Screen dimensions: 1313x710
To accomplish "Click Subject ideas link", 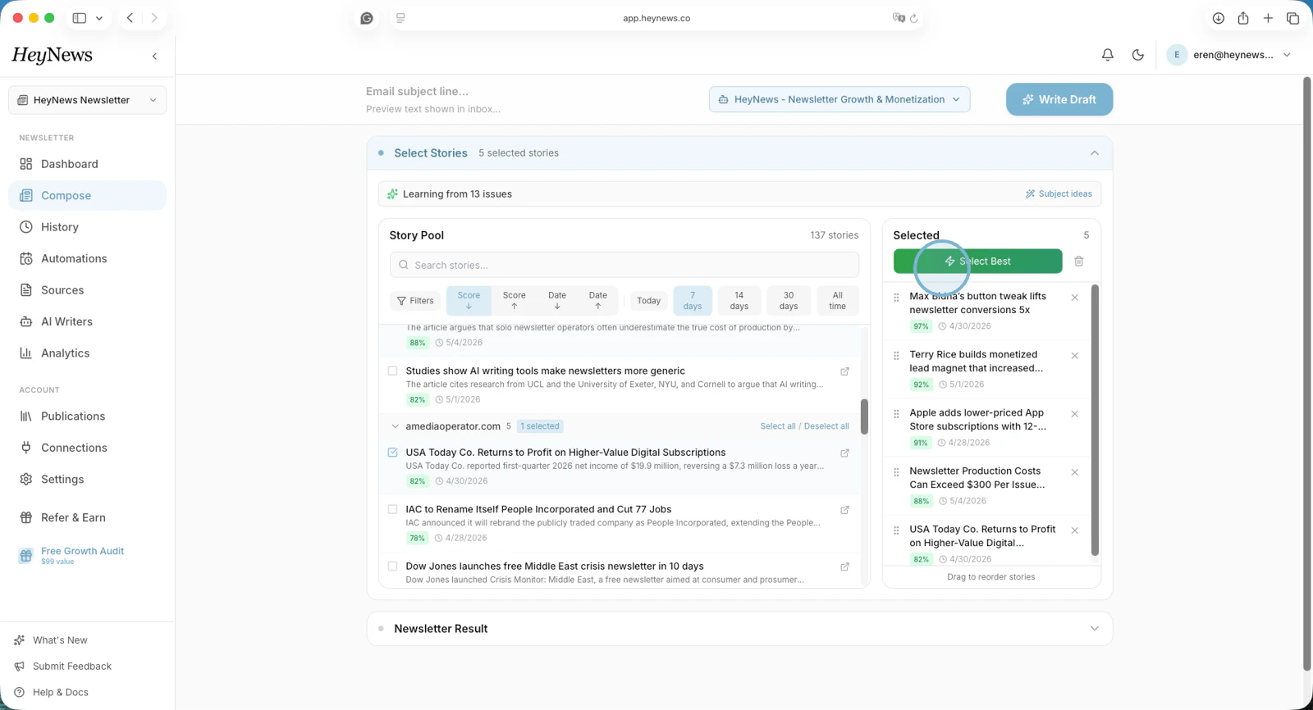I will click(x=1059, y=194).
